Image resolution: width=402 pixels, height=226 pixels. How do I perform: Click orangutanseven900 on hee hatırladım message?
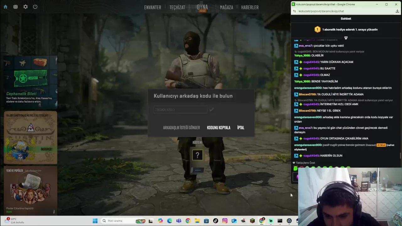[308, 88]
